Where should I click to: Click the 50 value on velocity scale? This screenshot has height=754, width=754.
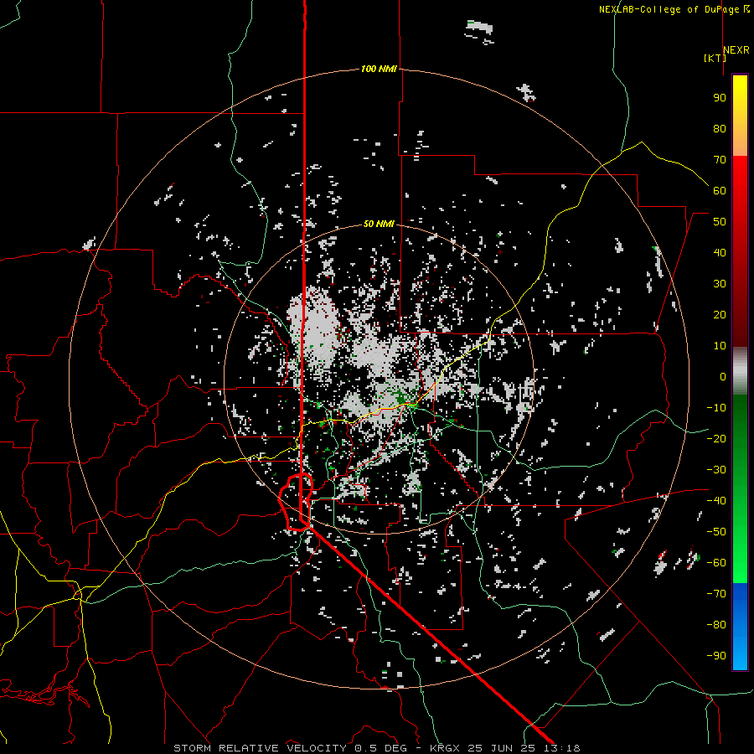pyautogui.click(x=720, y=222)
